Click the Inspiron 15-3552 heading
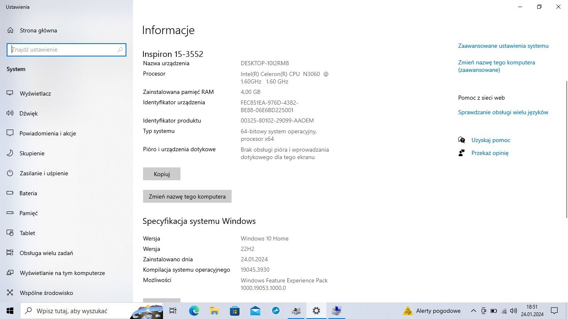The image size is (568, 319). (x=173, y=54)
